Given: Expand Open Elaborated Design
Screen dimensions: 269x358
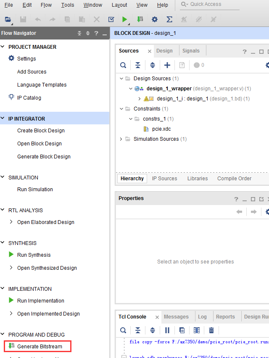Looking at the screenshot, I should coord(11,222).
